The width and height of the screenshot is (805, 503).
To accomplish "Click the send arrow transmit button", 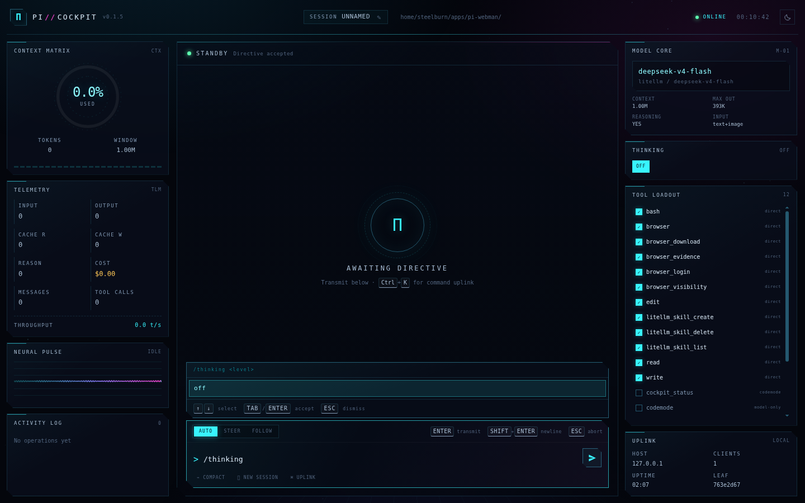I will point(591,458).
